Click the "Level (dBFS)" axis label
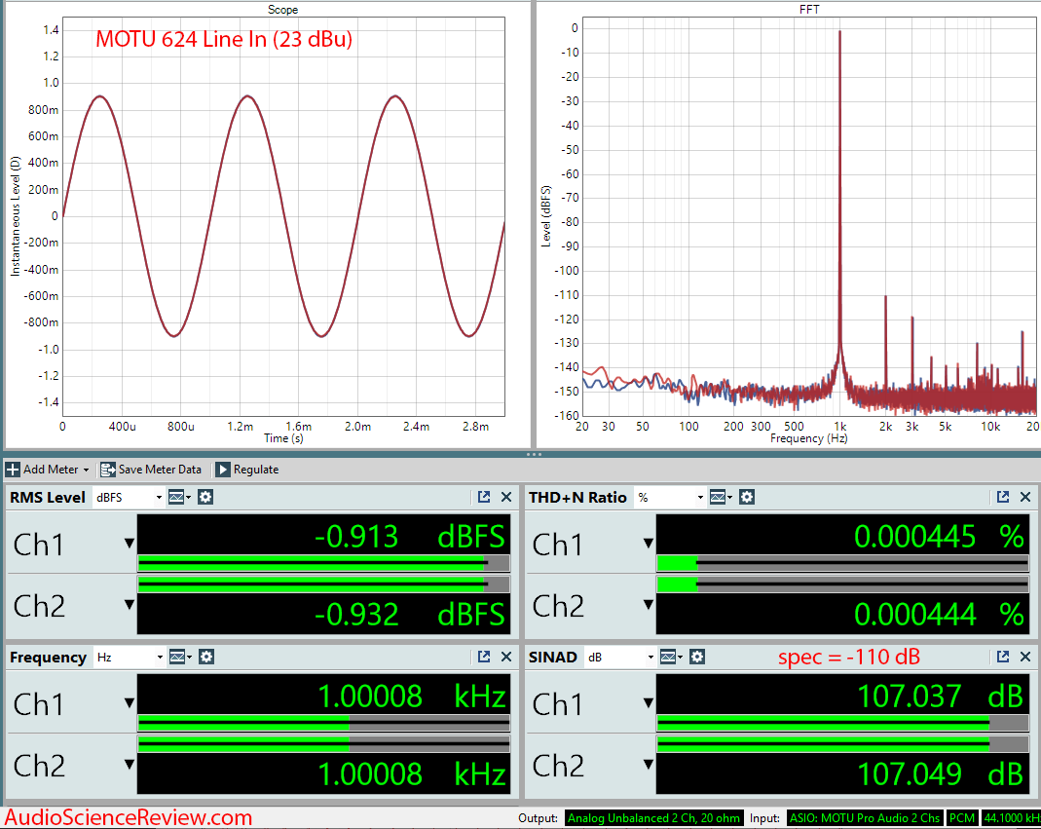This screenshot has height=829, width=1041. (546, 216)
